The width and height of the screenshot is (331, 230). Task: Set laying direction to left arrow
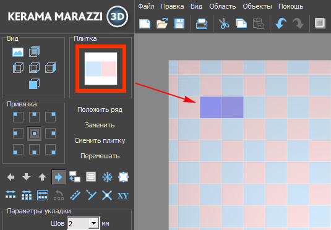click(11, 177)
